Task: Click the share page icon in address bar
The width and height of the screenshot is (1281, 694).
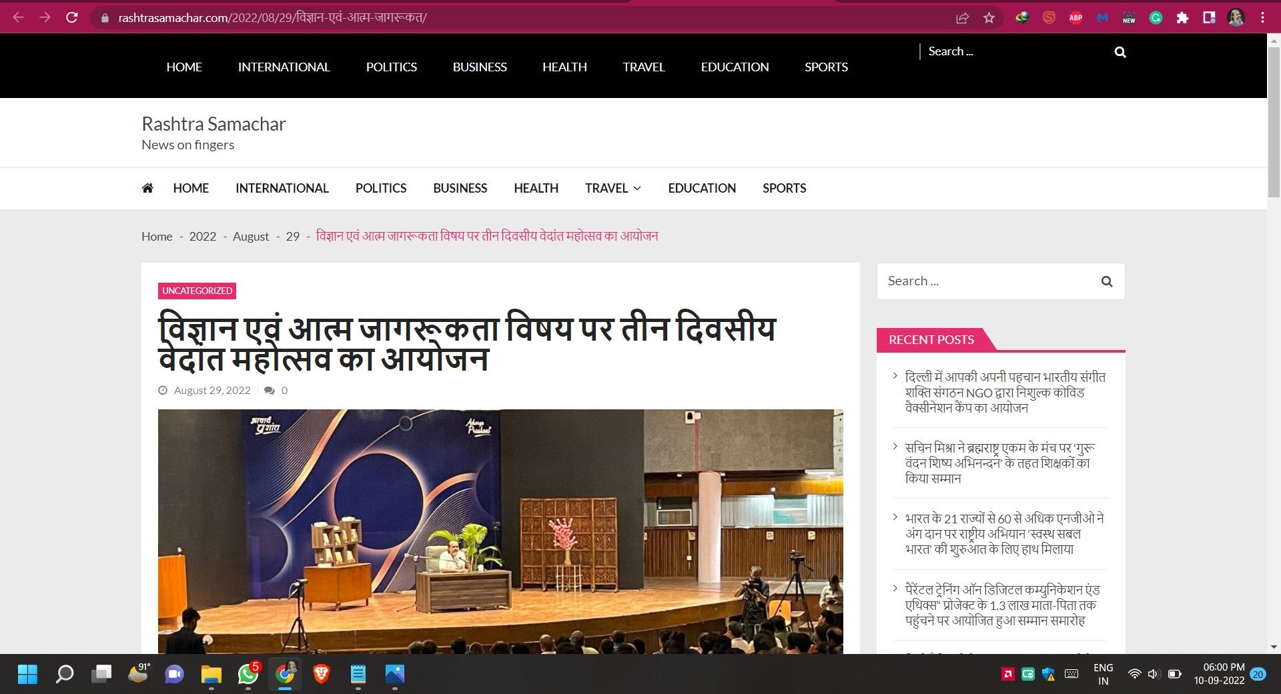Action: click(962, 18)
